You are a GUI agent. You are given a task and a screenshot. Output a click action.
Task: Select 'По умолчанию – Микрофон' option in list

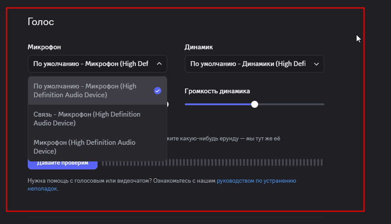tap(97, 91)
